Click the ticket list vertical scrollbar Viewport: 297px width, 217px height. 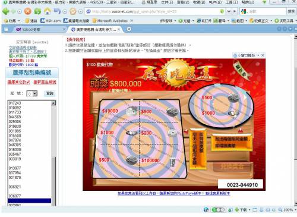point(53,153)
